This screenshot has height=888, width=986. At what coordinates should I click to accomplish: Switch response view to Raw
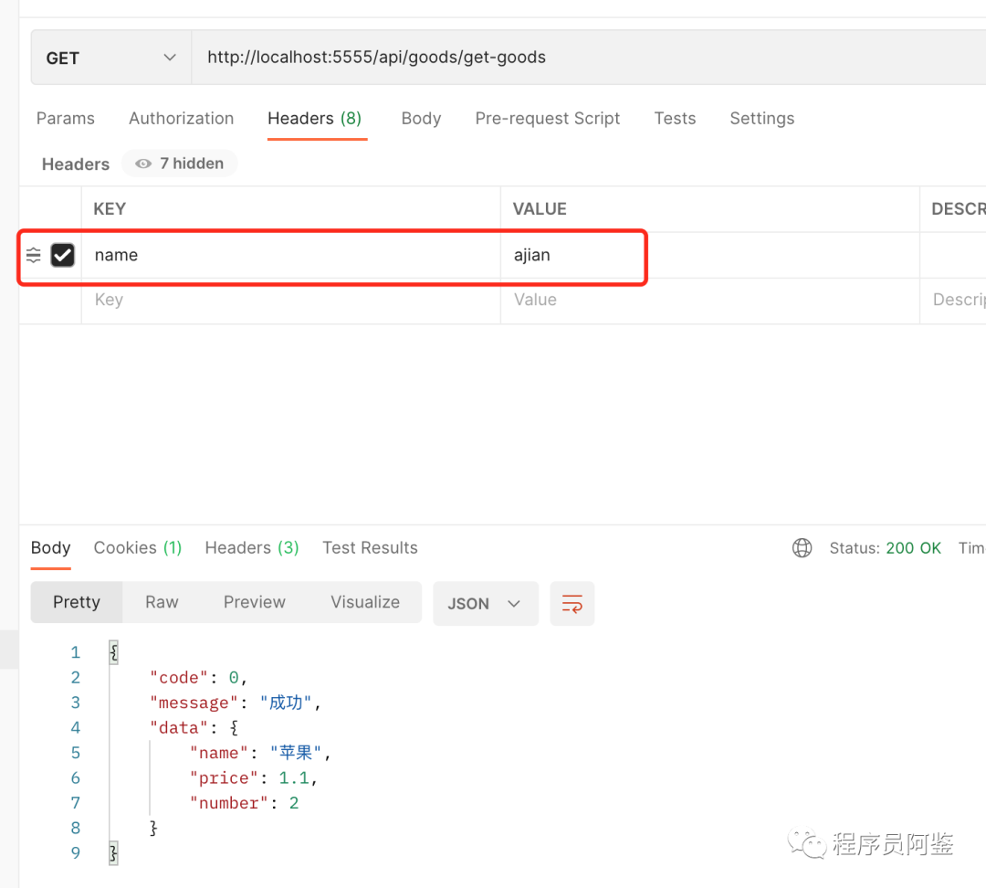(x=162, y=602)
